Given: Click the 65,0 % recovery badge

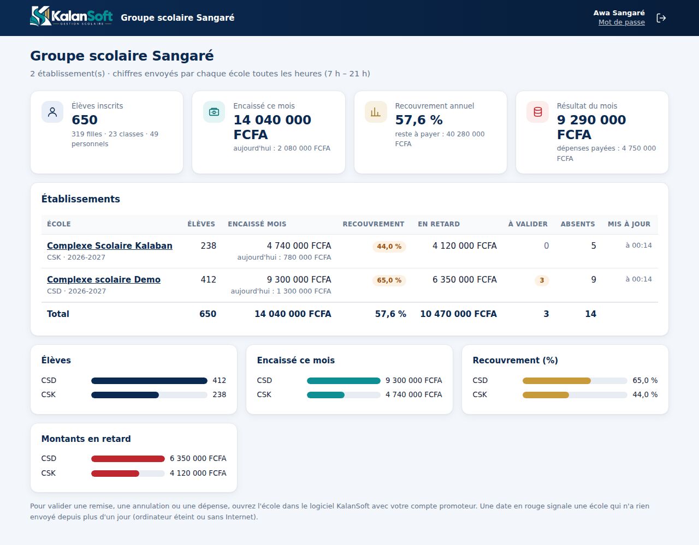Looking at the screenshot, I should tap(389, 280).
